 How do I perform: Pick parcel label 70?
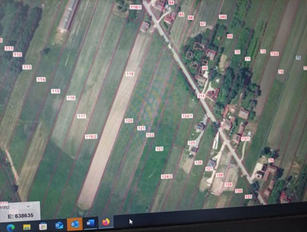[x=237, y=52]
